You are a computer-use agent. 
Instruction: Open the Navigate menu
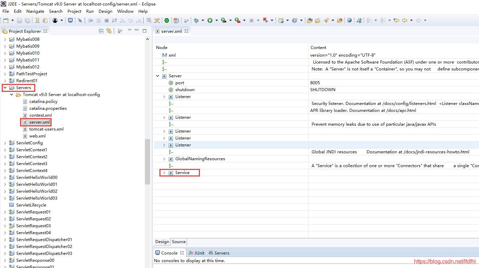point(35,11)
